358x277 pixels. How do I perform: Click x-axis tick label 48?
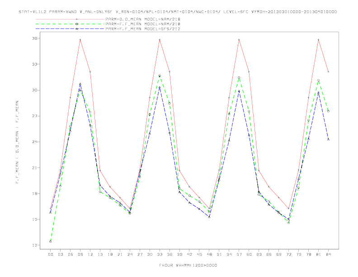click(x=209, y=254)
